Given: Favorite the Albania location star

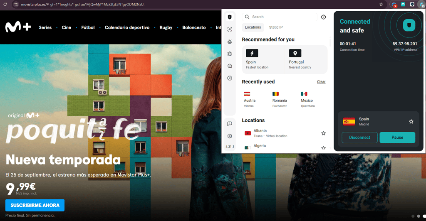Looking at the screenshot, I should (x=323, y=133).
